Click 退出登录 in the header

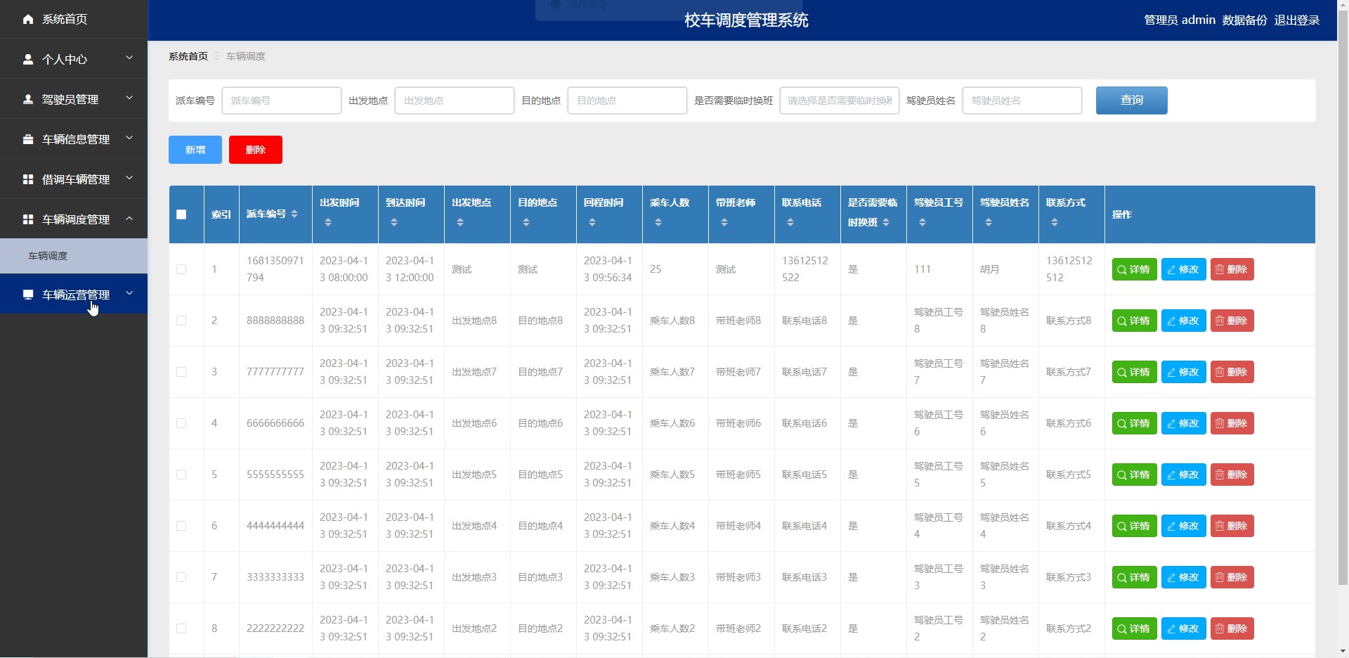pos(1297,20)
